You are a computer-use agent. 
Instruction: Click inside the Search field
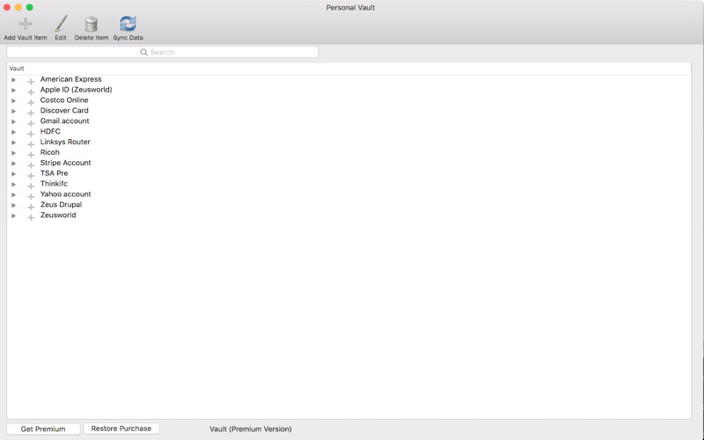tap(163, 52)
